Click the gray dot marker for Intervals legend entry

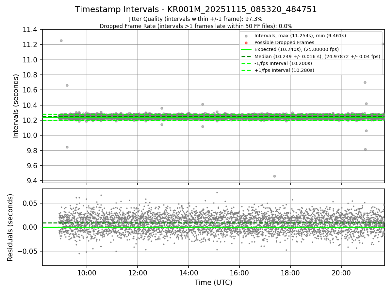point(246,36)
